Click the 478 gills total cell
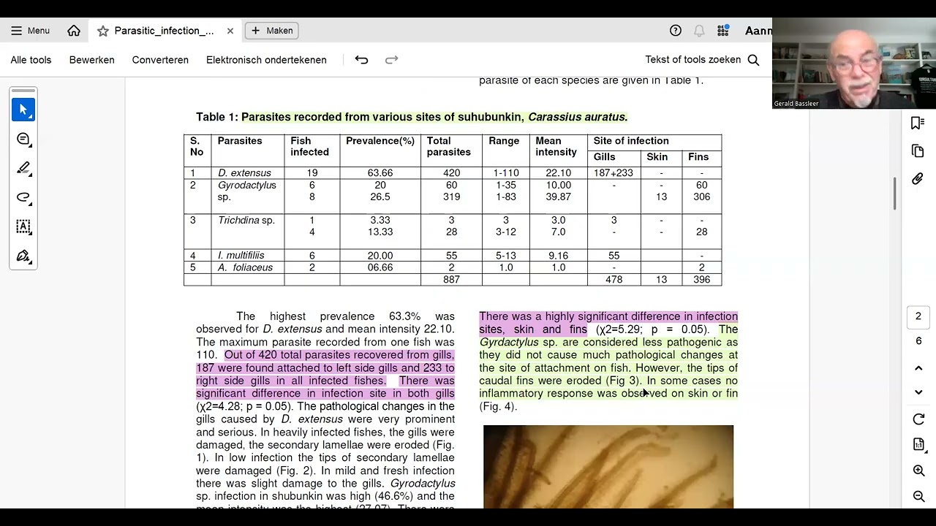 614,280
